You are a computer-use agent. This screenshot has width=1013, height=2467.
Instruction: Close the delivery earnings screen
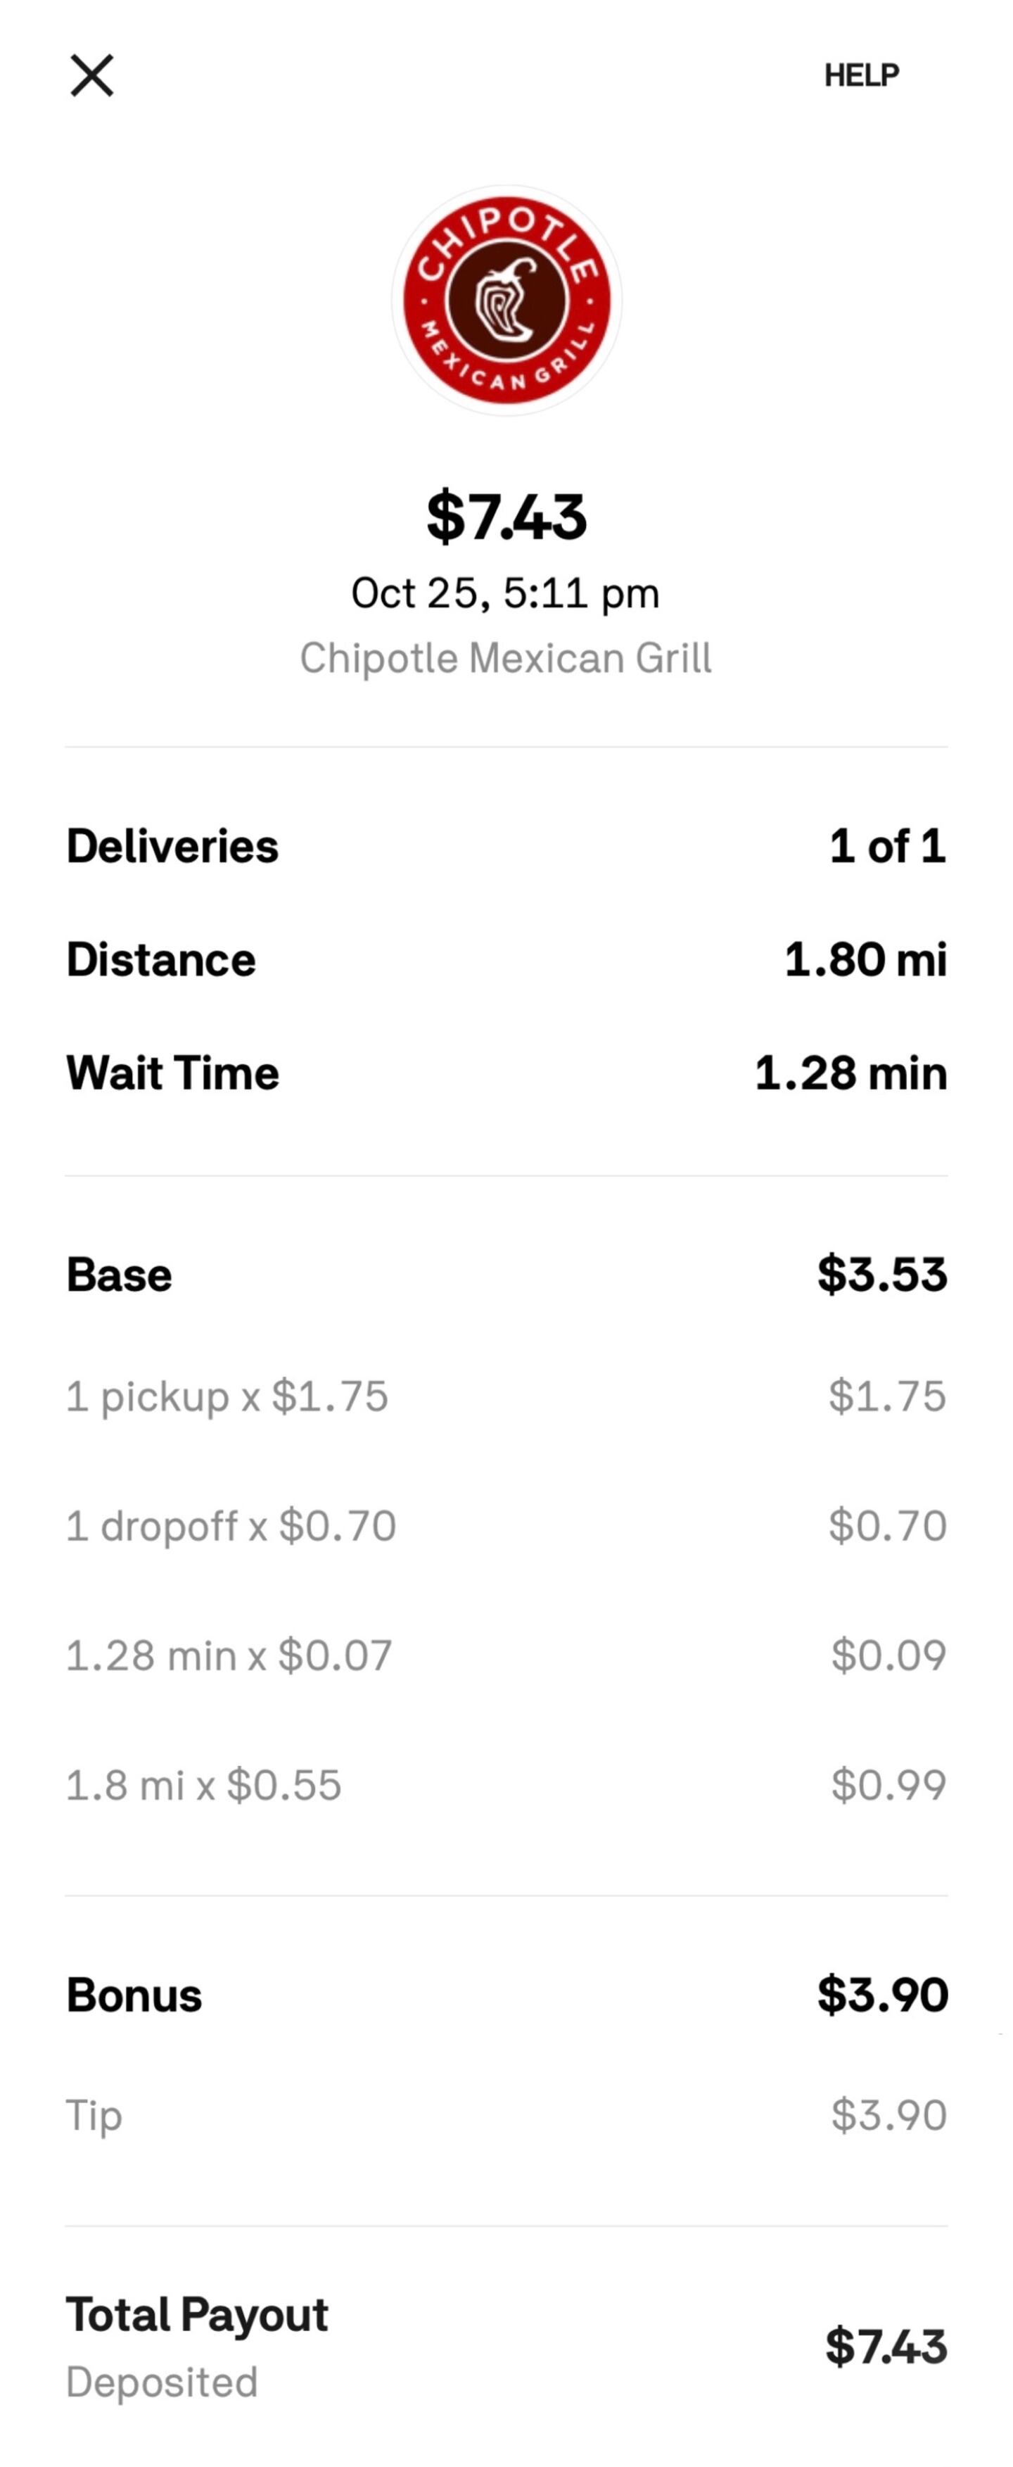coord(92,75)
